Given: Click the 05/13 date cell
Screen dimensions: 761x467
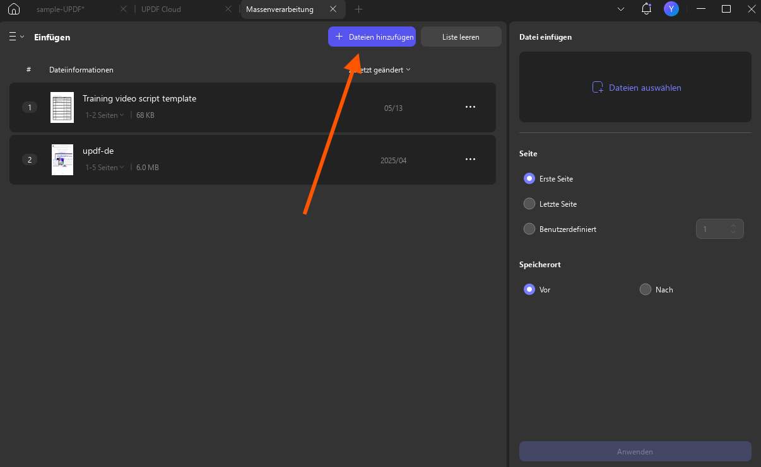Looking at the screenshot, I should pos(393,108).
